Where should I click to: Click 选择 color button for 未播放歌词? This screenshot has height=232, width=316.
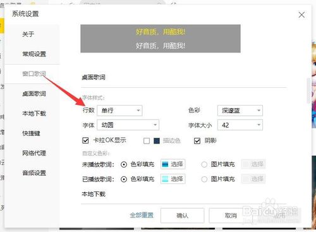click(173, 164)
